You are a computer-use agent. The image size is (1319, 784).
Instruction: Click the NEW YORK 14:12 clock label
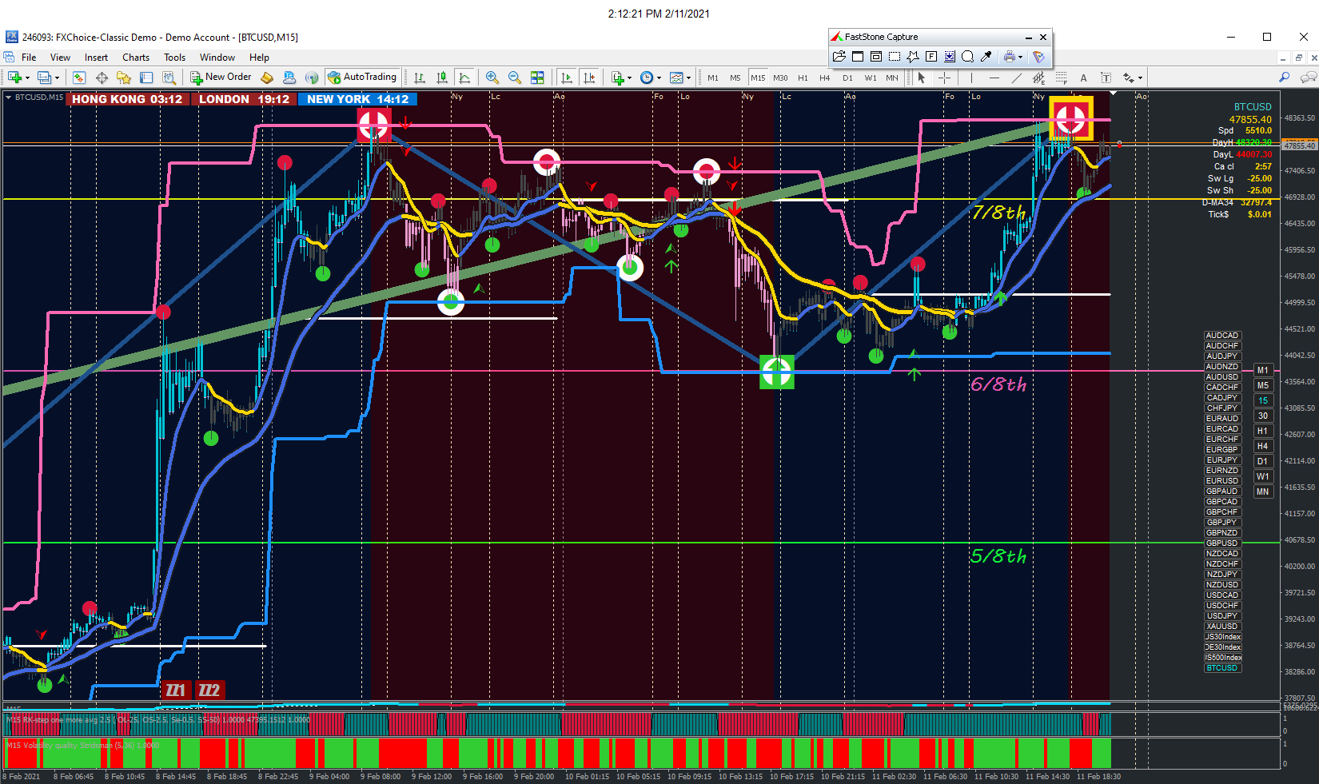click(x=357, y=99)
